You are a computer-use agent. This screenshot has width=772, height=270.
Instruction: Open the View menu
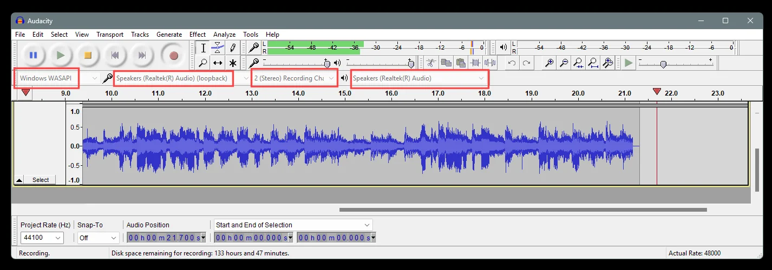tap(82, 34)
